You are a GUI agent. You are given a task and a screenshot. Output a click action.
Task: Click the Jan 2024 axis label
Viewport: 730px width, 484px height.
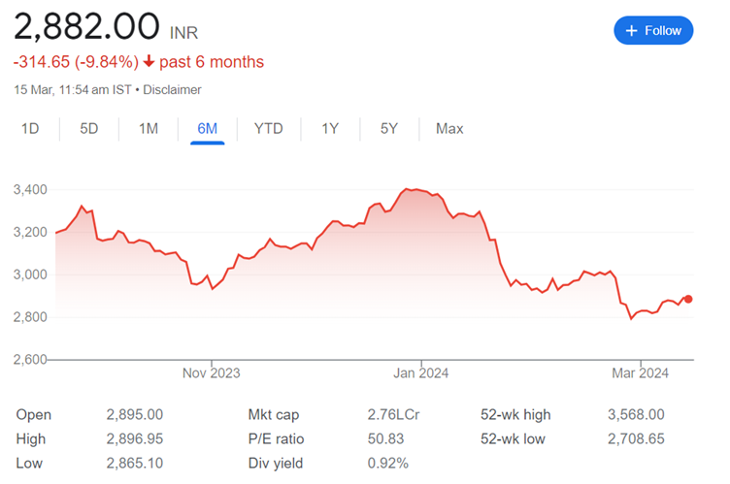coord(420,372)
